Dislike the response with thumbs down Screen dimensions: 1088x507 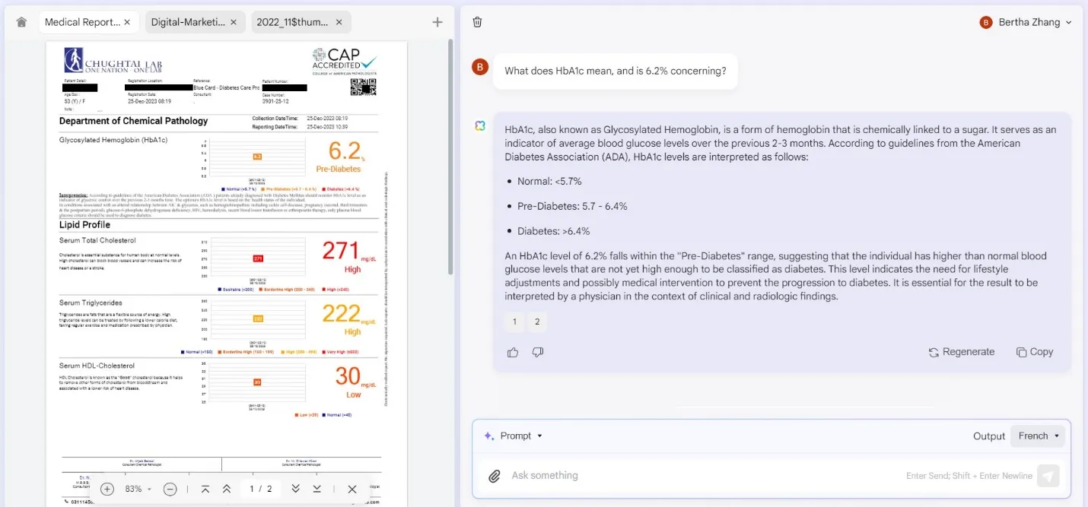click(538, 352)
